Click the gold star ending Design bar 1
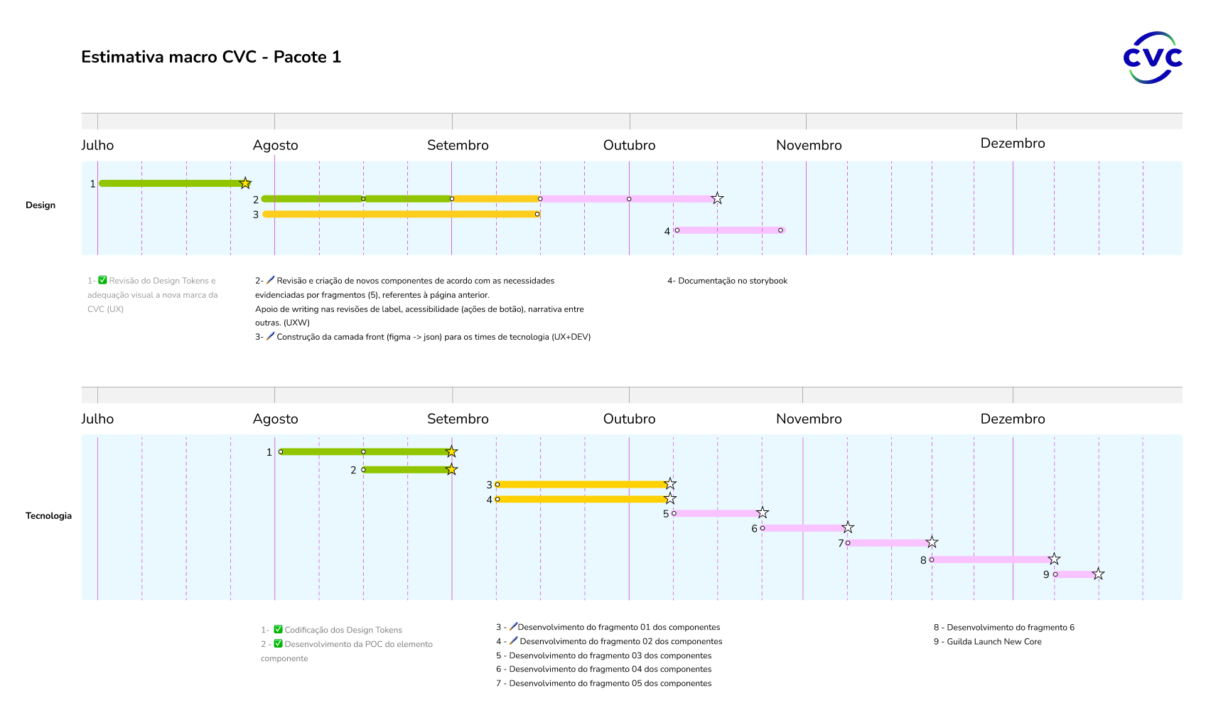Screen dimensions: 1206x708 pos(245,183)
